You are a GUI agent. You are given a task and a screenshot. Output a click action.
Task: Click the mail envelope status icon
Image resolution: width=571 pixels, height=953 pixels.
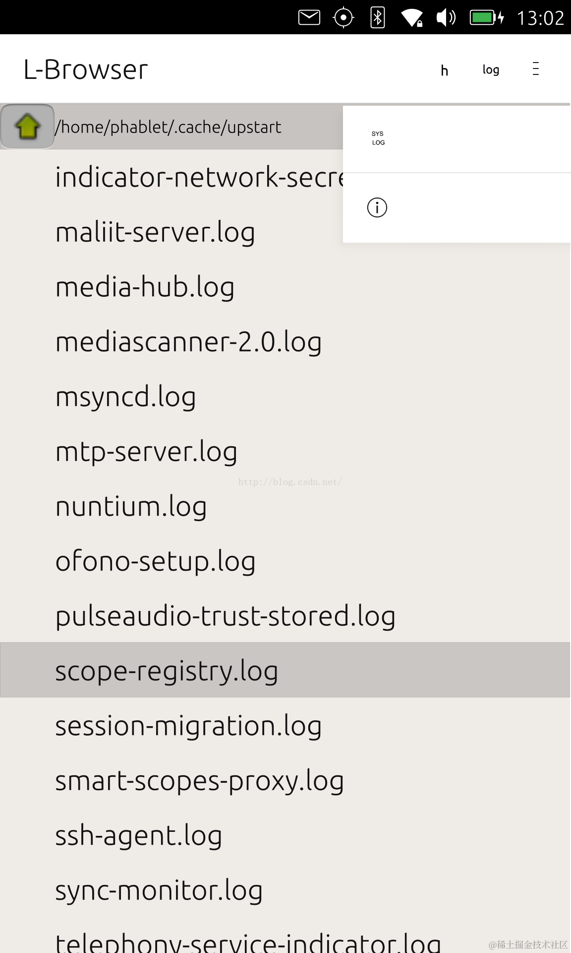tap(309, 18)
